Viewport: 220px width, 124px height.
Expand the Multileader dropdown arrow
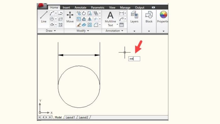[x=125, y=19]
